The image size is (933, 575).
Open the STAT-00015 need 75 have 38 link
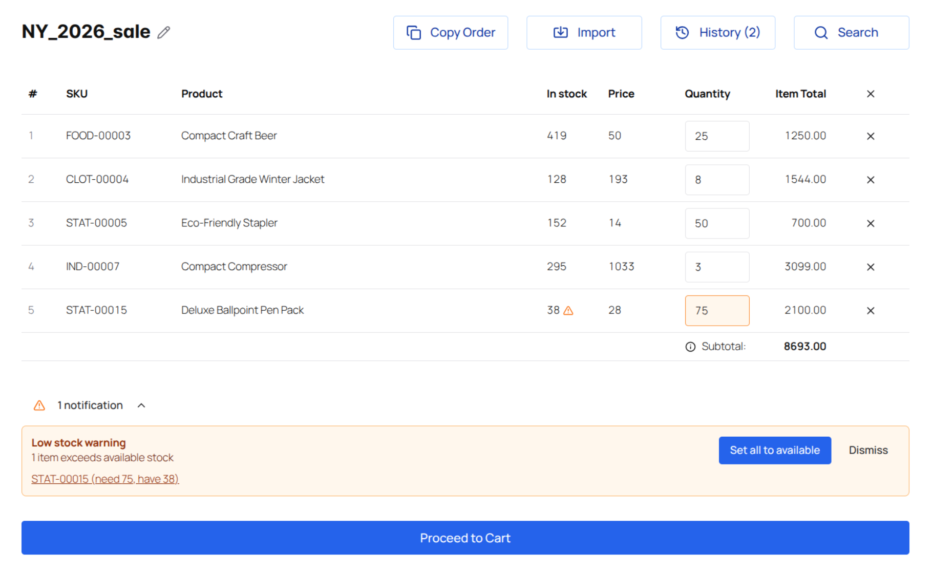105,479
